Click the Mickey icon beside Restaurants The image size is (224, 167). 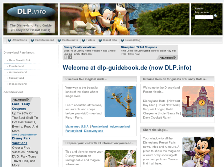(59, 40)
